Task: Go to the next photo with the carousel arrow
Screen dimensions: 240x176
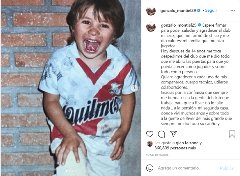Action: [x=134, y=88]
